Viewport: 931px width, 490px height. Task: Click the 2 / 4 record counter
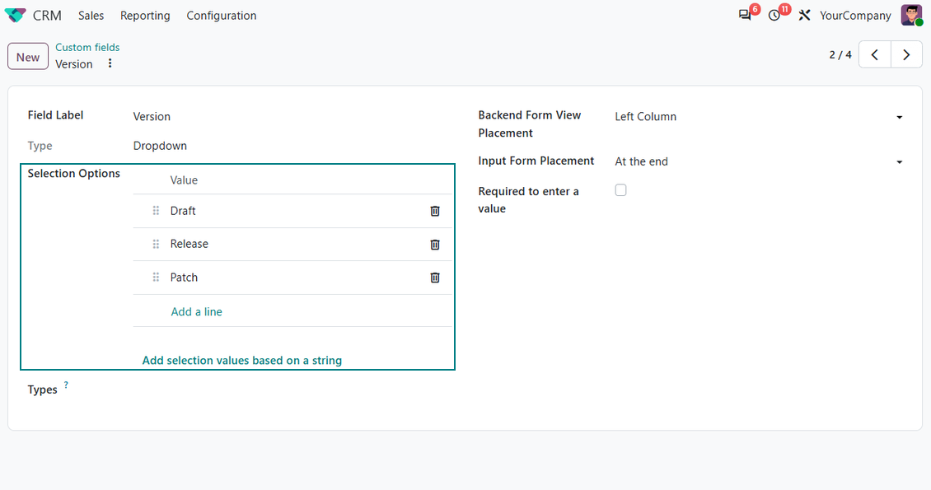[x=840, y=55]
